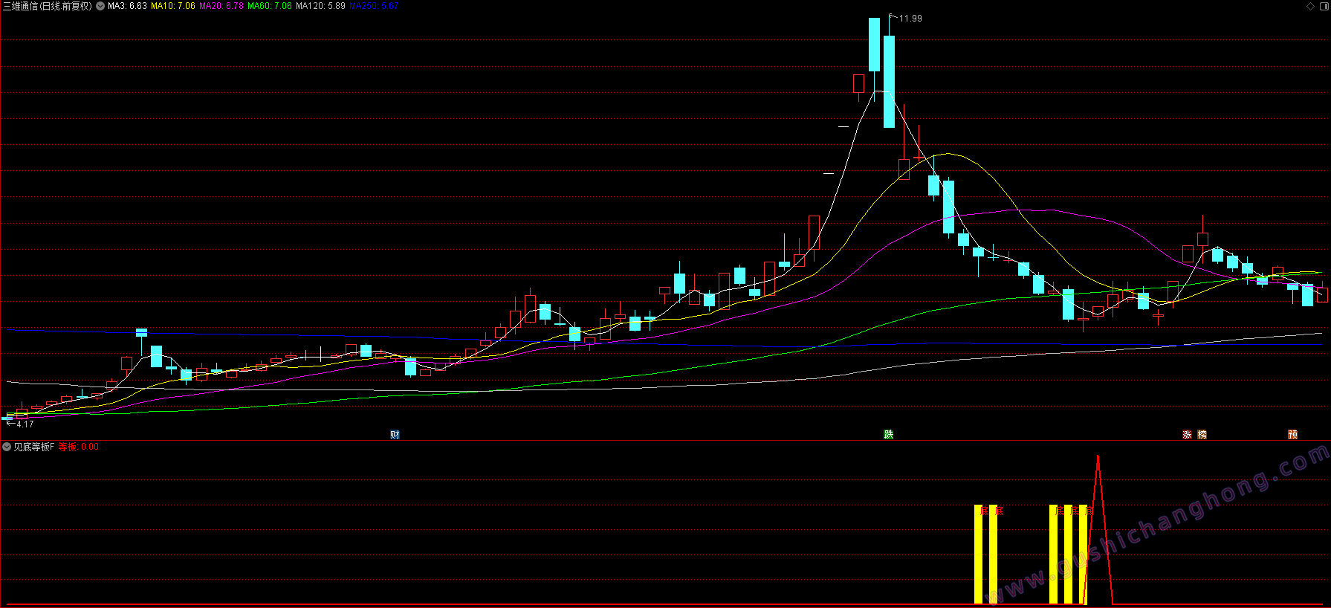1331x608 pixels.
Task: Click the red spike peak in the indicator panel
Action: [1098, 458]
